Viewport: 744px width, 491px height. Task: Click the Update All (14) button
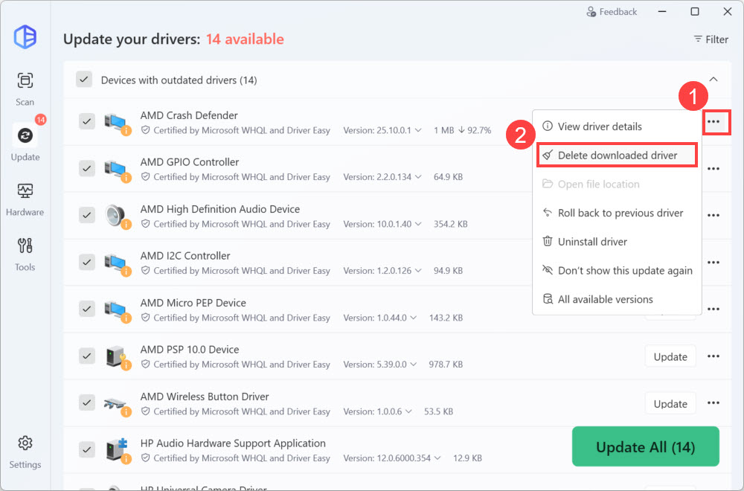(645, 447)
